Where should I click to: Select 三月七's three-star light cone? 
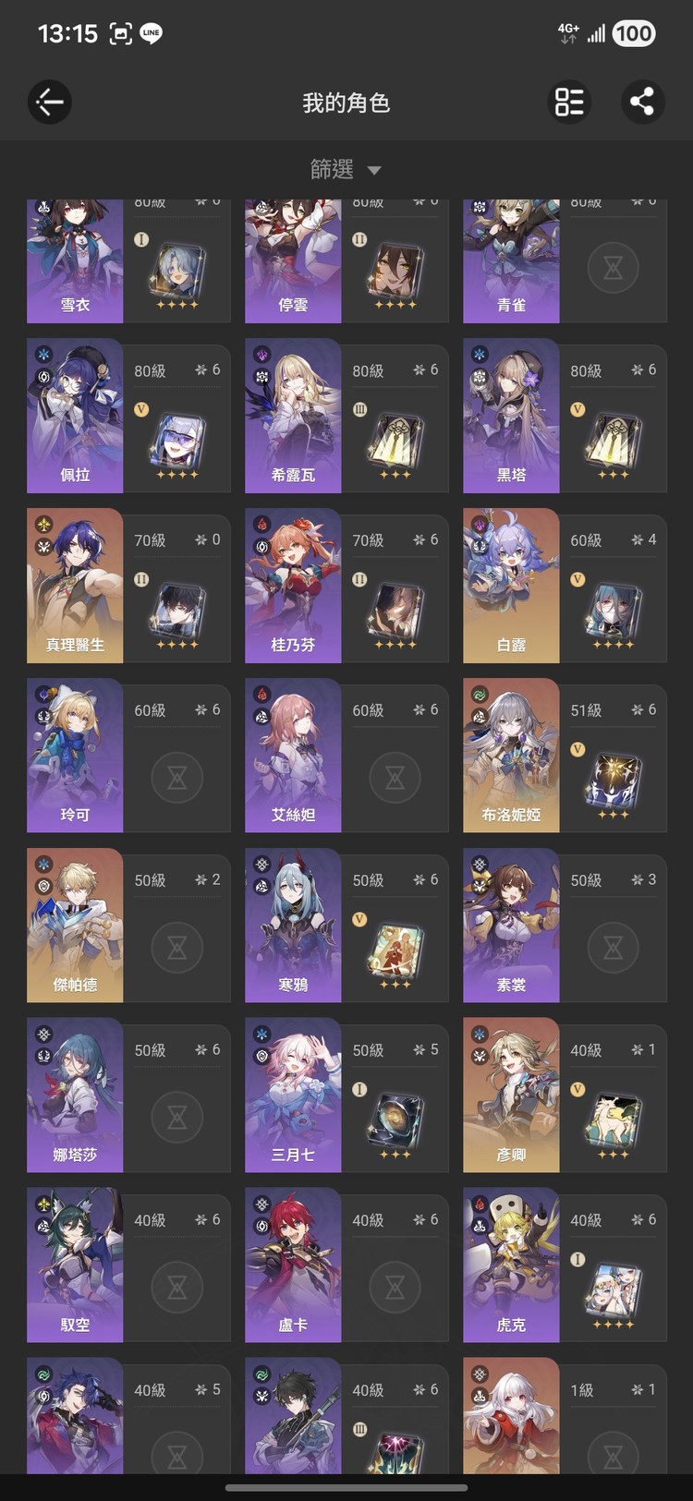pyautogui.click(x=395, y=1121)
